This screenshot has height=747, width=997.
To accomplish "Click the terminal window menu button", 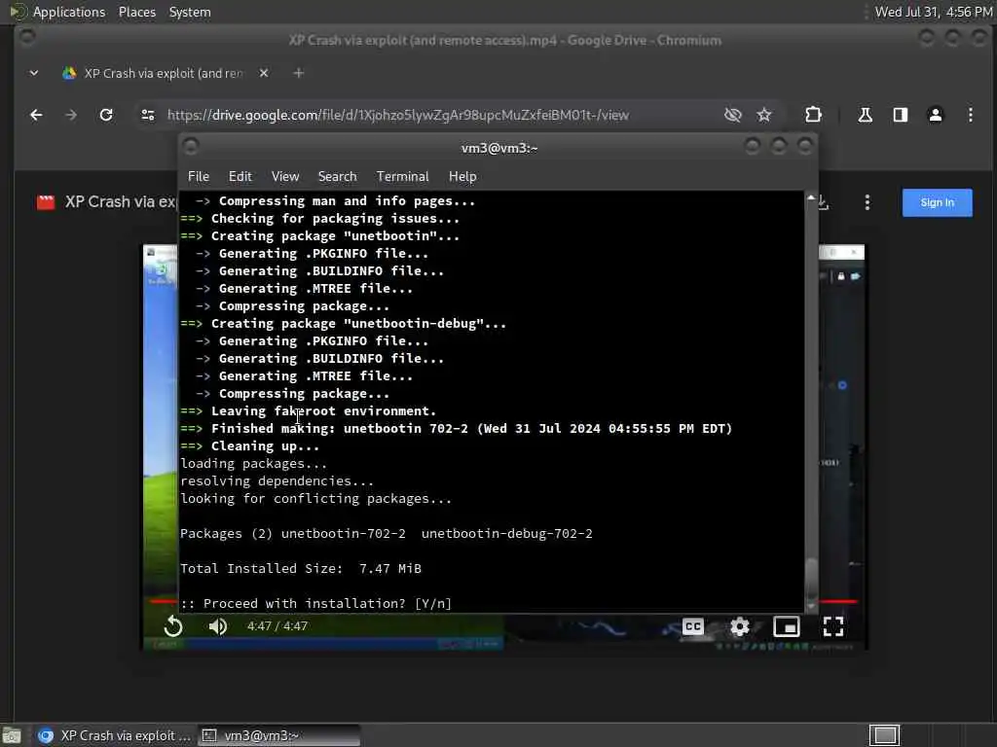I will 190,147.
